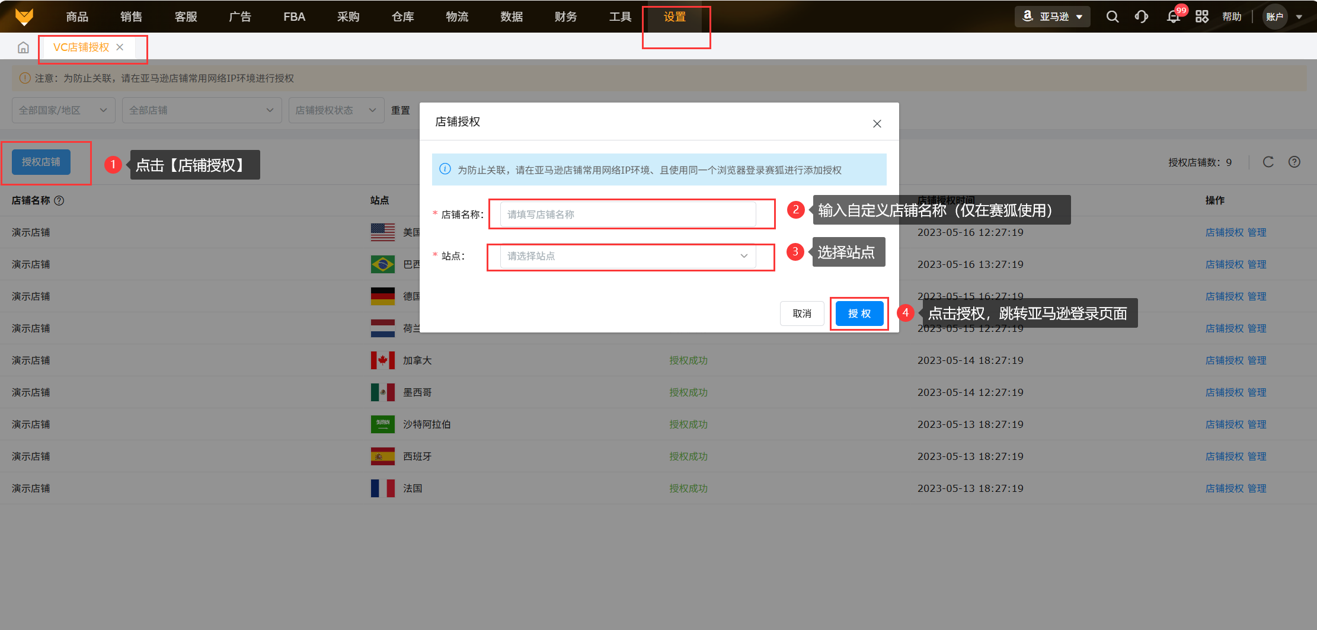Open the 站点 selection dropdown in dialog

628,256
